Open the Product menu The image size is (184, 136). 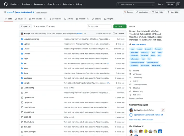pos(15,4)
